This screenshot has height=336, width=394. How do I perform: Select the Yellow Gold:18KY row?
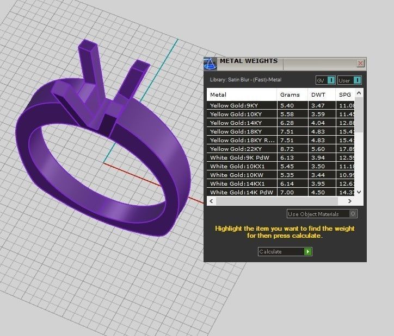coord(281,131)
